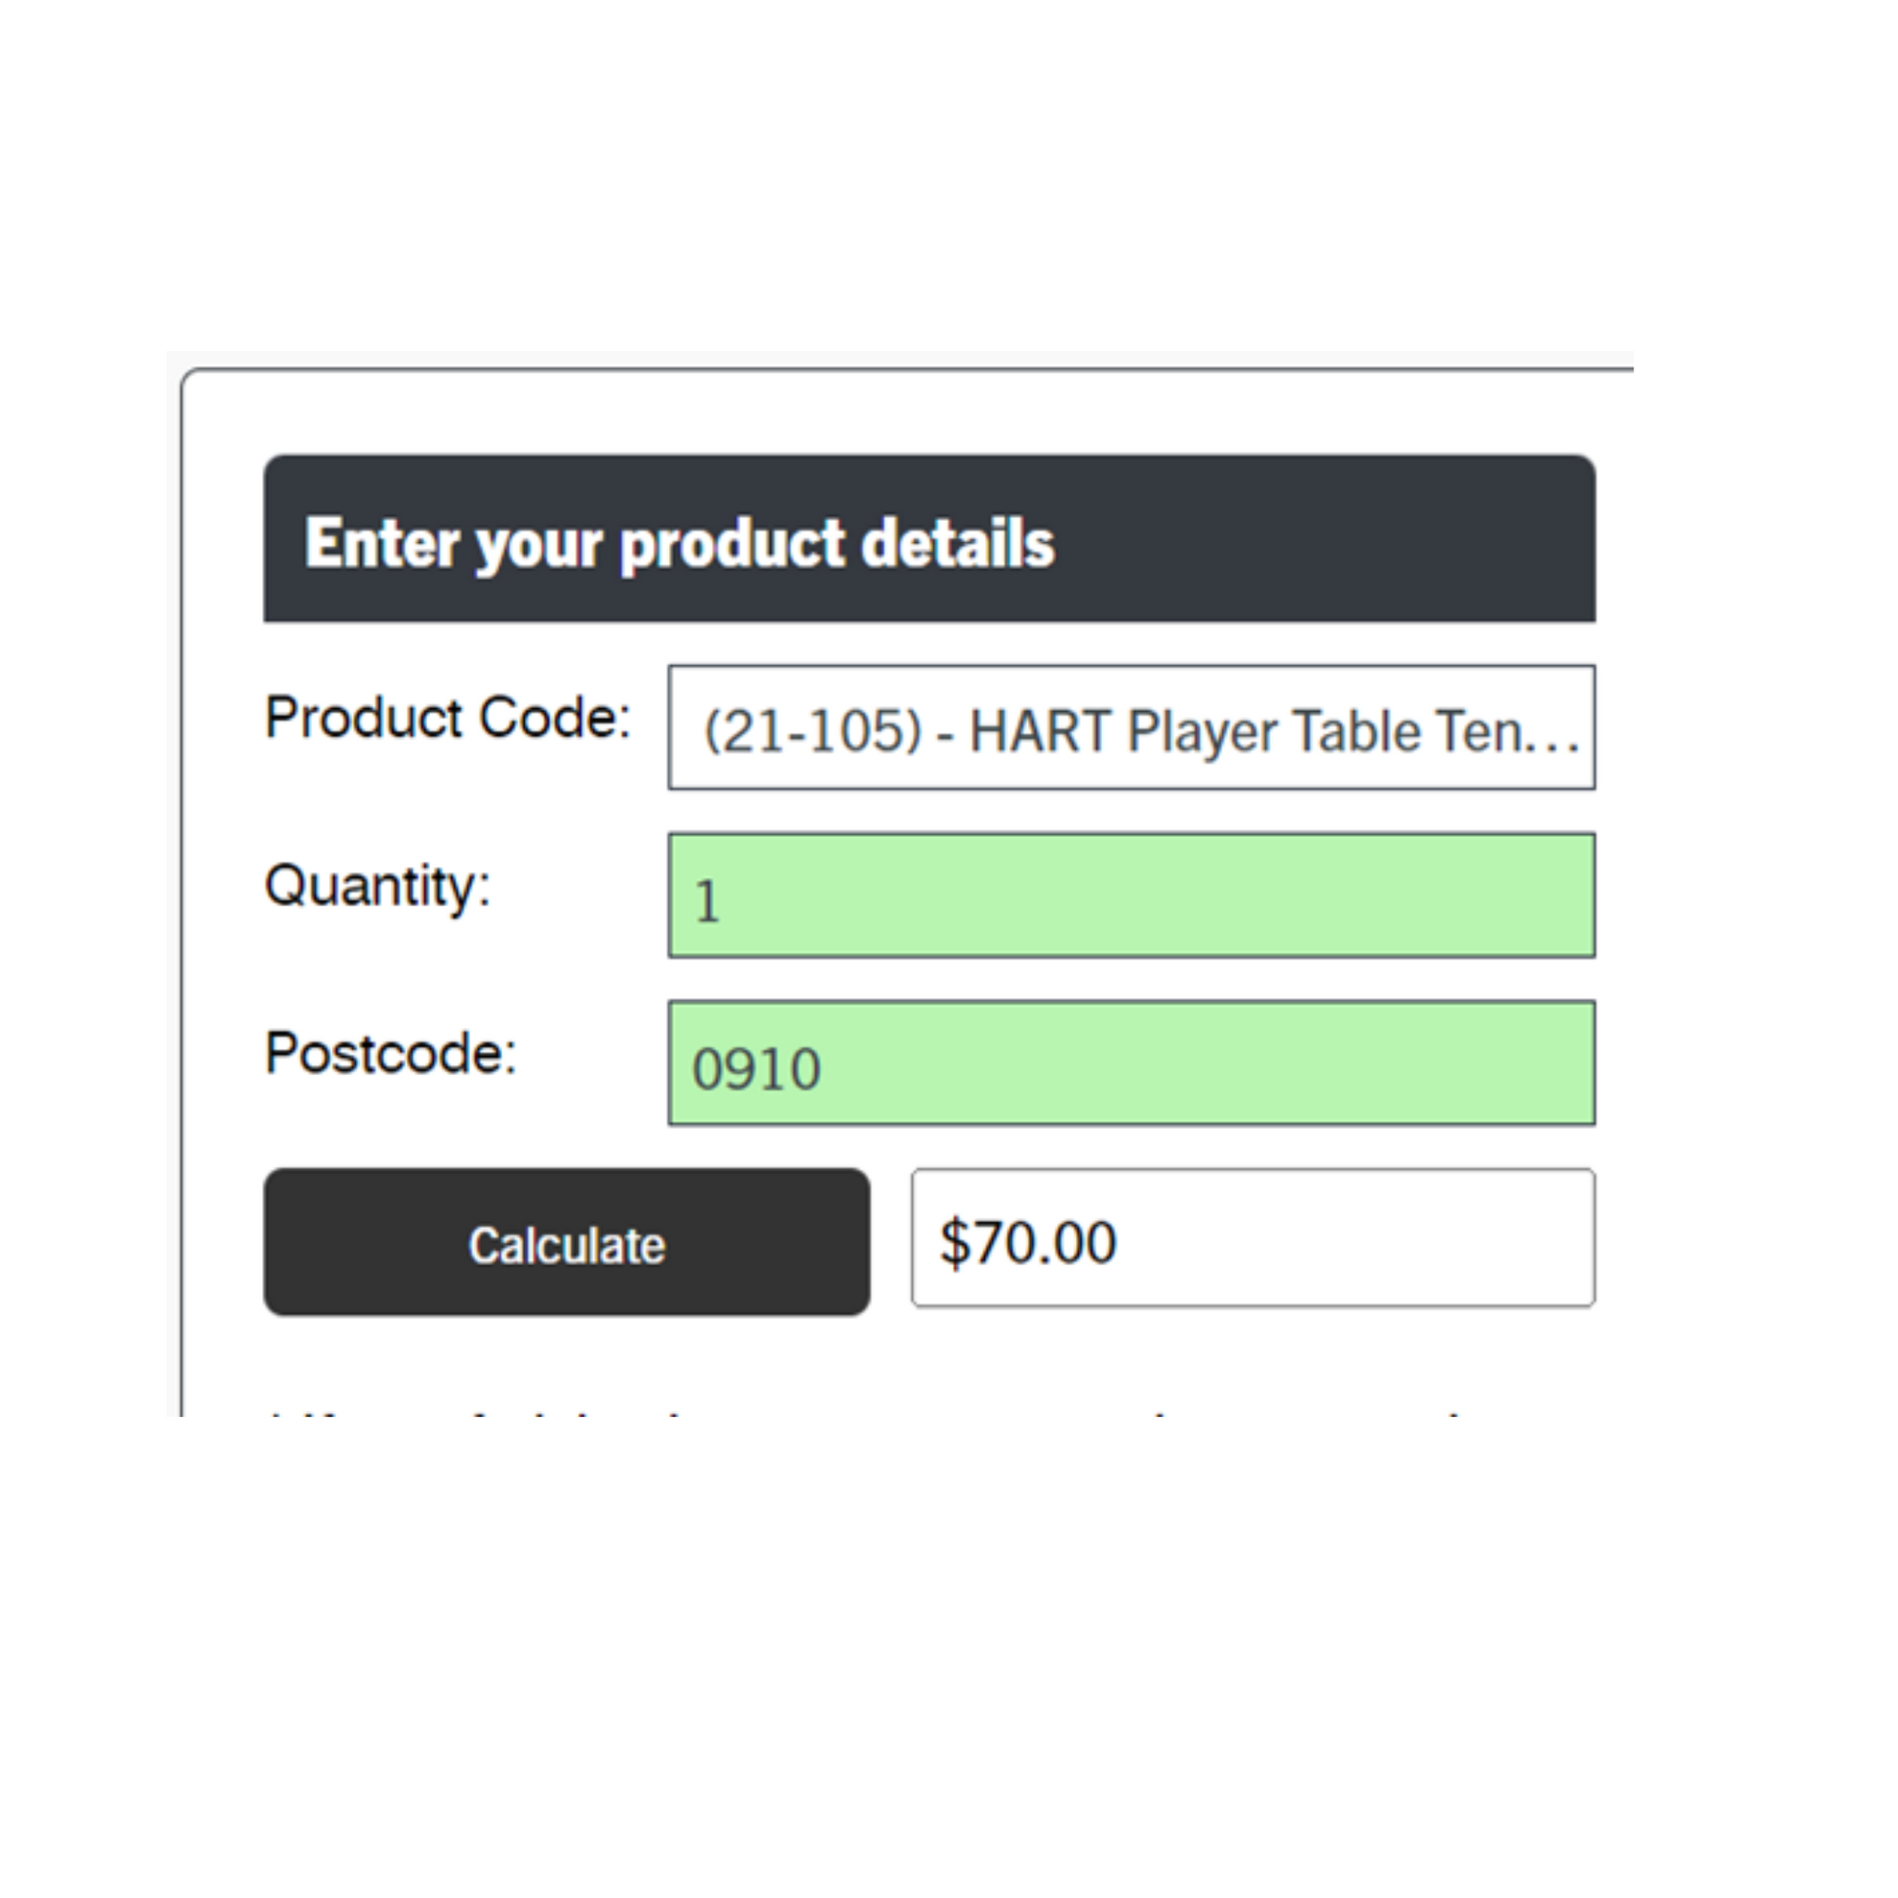Click the Calculate button

click(566, 1241)
